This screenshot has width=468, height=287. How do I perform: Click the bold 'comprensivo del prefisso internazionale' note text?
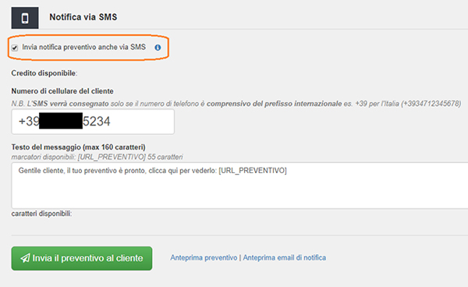coord(274,104)
